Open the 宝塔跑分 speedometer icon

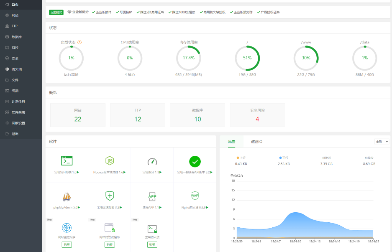click(152, 161)
